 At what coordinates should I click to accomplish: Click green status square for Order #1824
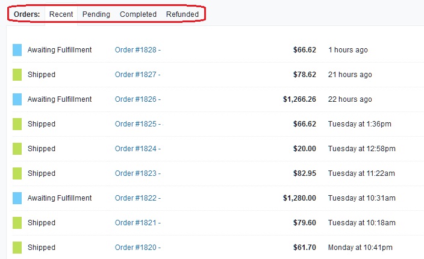point(17,149)
